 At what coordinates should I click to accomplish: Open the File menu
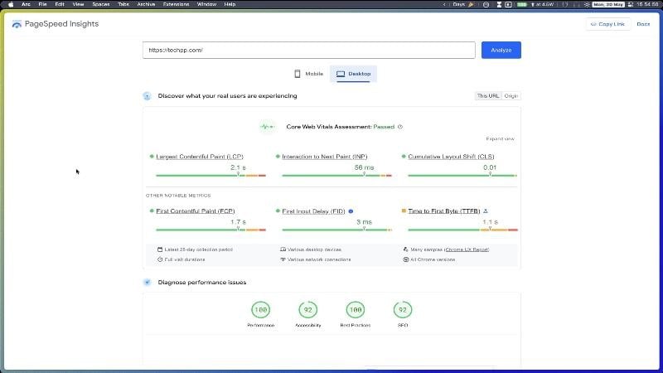point(42,4)
